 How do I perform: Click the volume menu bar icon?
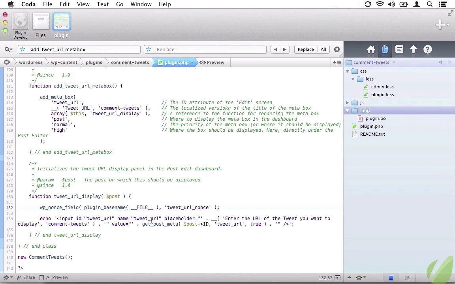[x=391, y=4]
